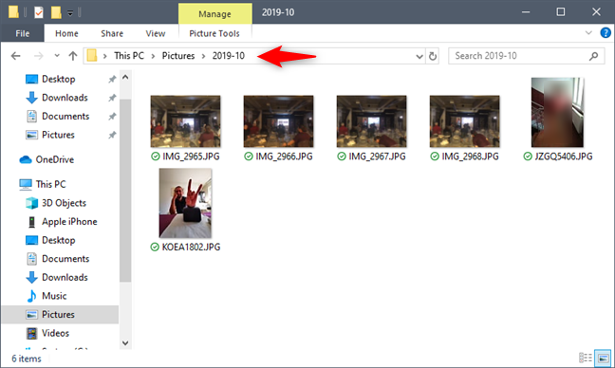Viewport: 615px width, 368px height.
Task: Click the pin icon beside Downloads
Action: 112,98
